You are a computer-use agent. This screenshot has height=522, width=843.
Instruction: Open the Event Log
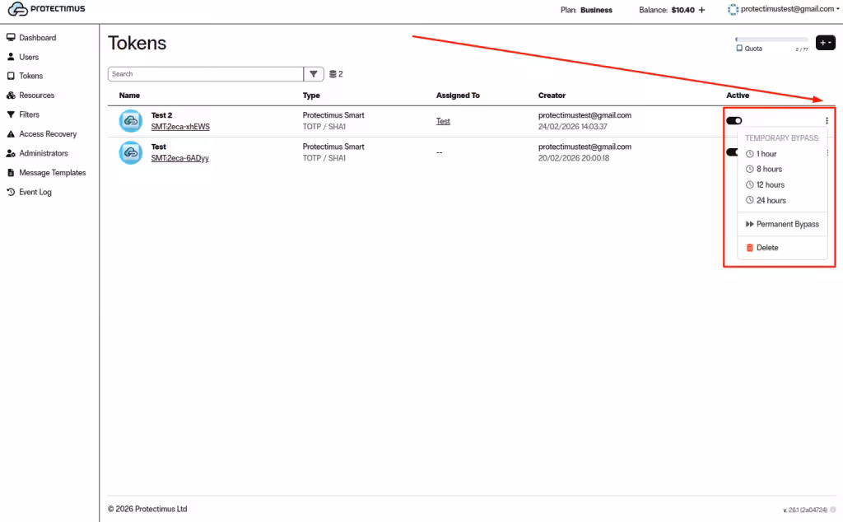pyautogui.click(x=35, y=192)
